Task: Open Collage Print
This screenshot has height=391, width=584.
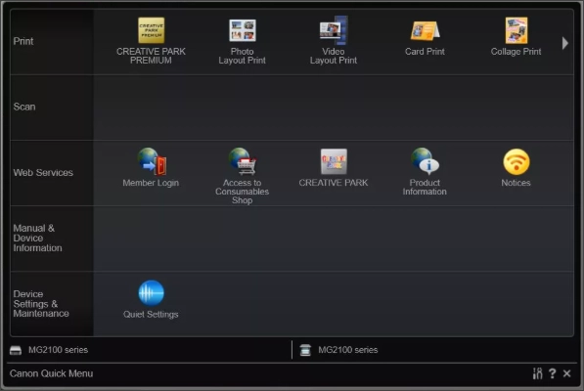Action: 516,30
